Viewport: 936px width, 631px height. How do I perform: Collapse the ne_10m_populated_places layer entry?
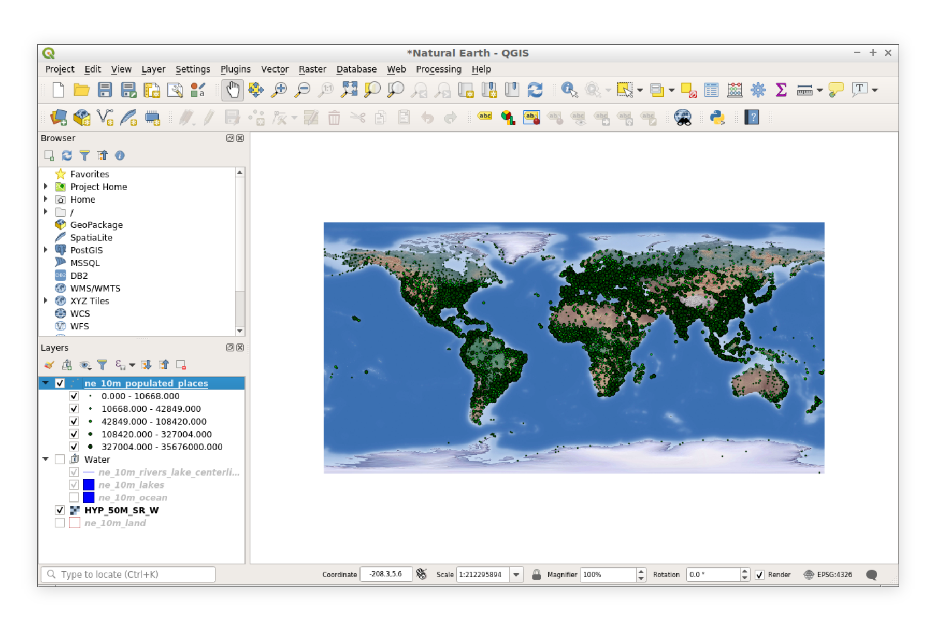pos(46,383)
